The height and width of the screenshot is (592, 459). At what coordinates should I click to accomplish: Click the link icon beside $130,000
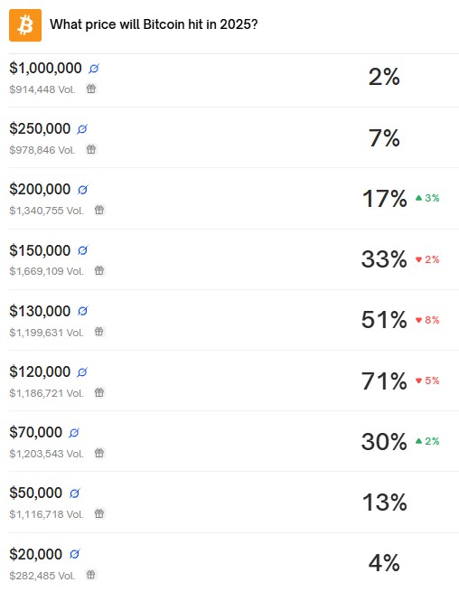pyautogui.click(x=82, y=311)
